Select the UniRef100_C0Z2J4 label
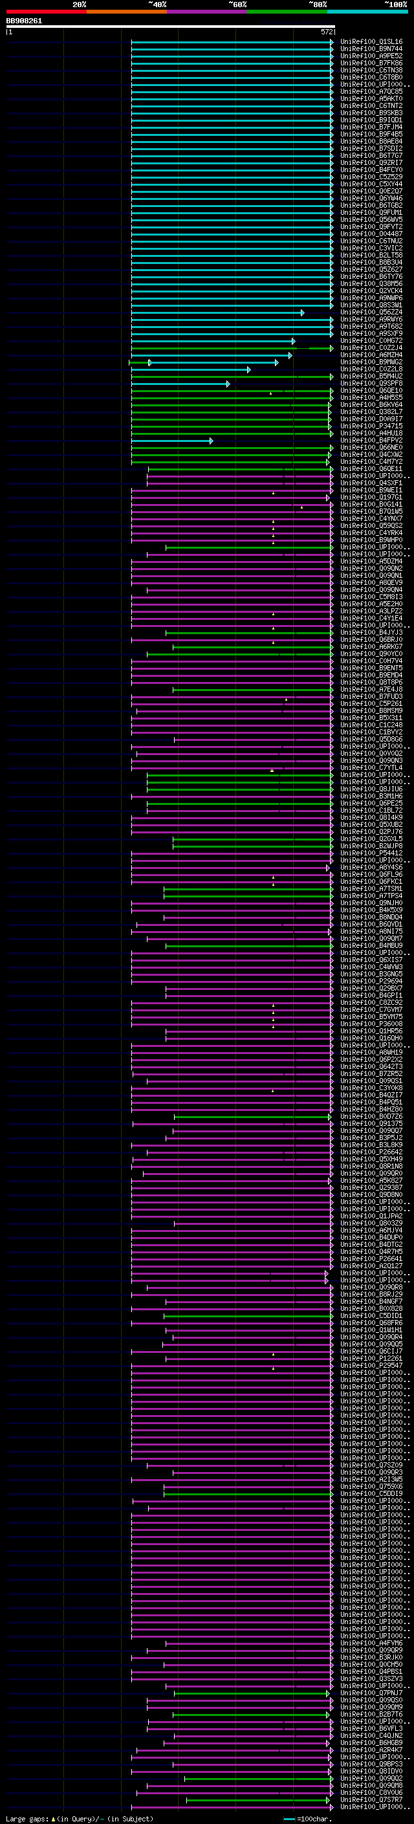 click(371, 348)
